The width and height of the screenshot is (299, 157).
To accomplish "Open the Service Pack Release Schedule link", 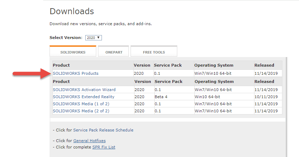I will [x=103, y=130].
